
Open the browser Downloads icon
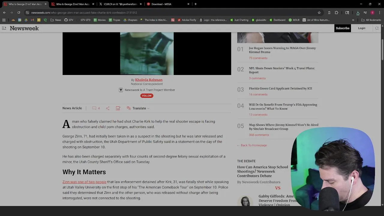click(358, 13)
